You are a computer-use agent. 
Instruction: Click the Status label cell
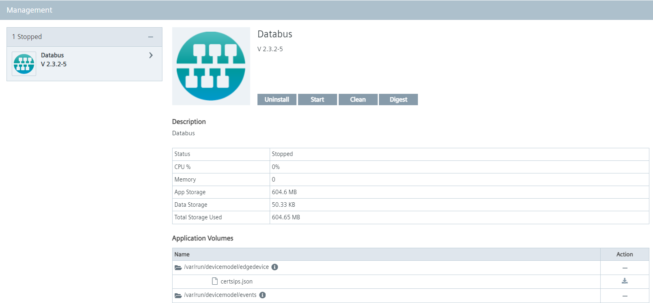pos(221,154)
